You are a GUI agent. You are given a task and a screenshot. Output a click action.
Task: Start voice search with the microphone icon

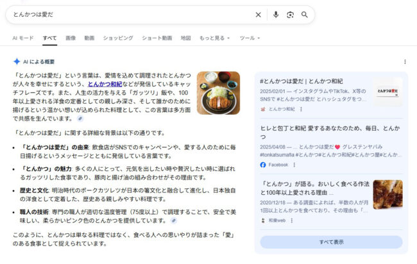pyautogui.click(x=276, y=15)
